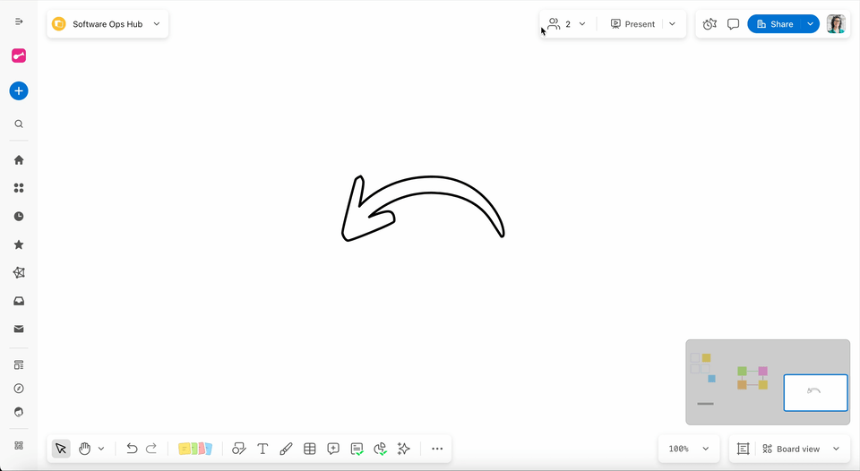Activate the pointer select tool
Image resolution: width=860 pixels, height=471 pixels.
(61, 449)
